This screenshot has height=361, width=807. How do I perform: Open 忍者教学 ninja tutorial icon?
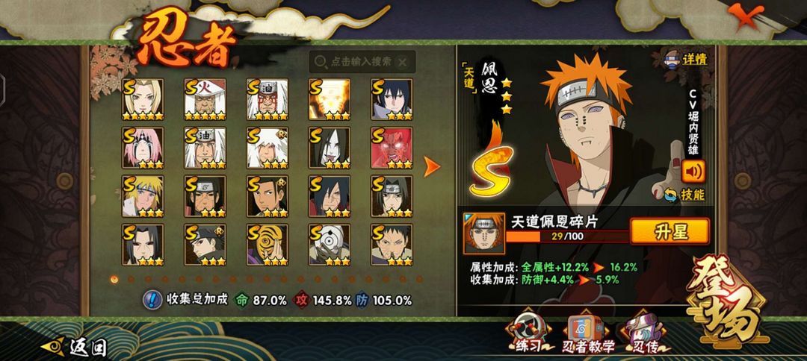pos(588,334)
